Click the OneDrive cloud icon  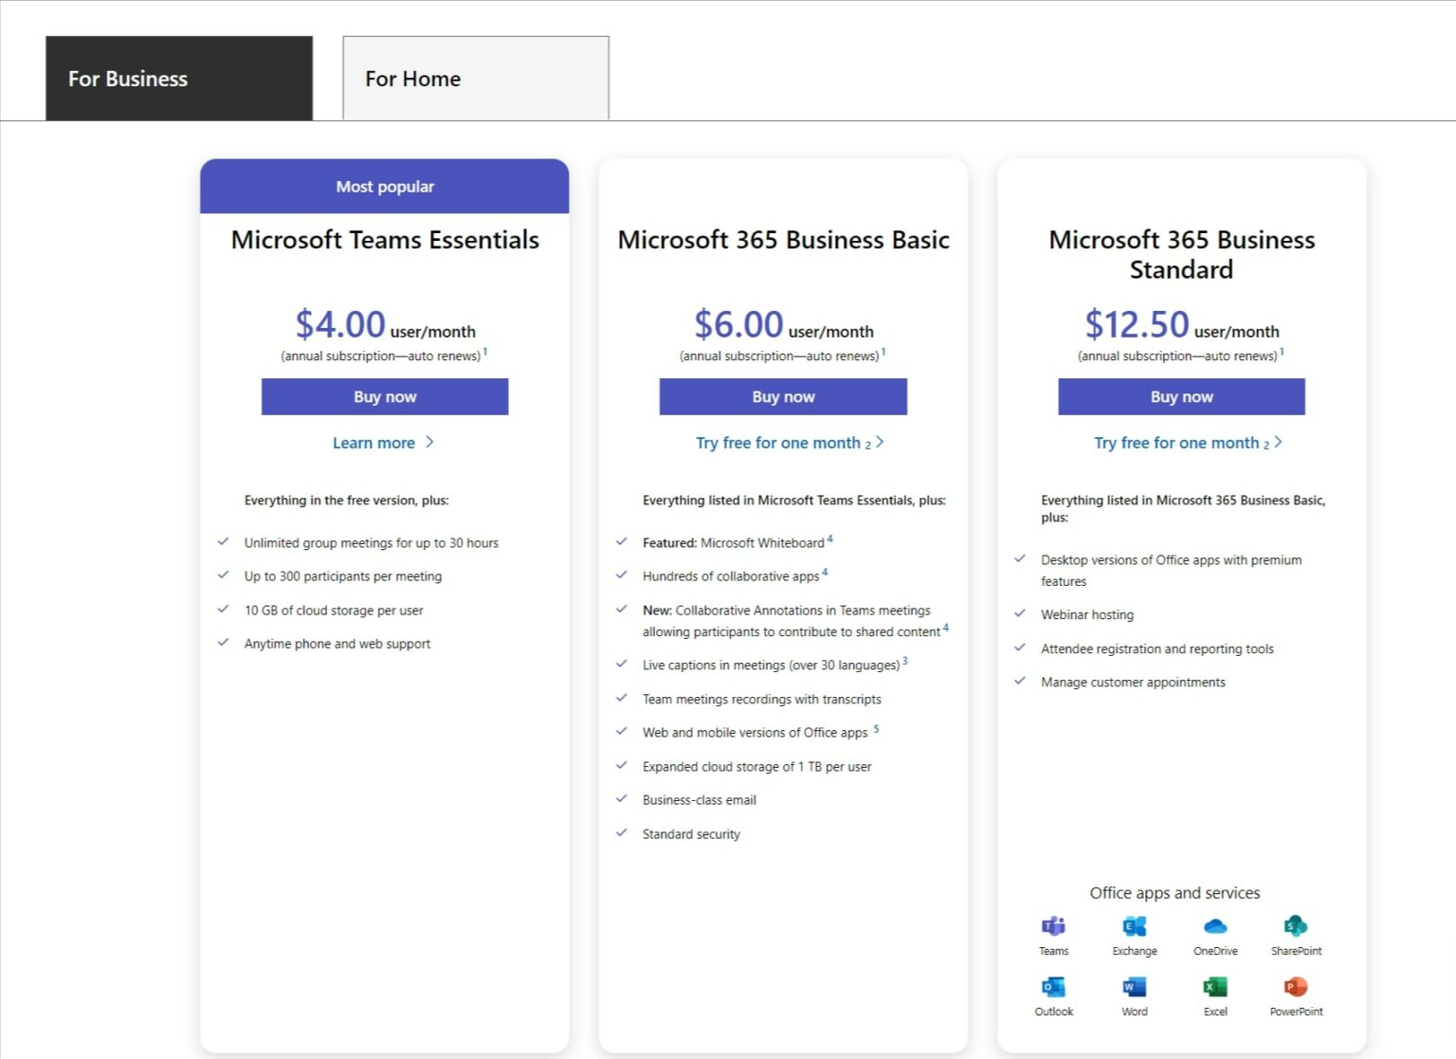coord(1215,926)
